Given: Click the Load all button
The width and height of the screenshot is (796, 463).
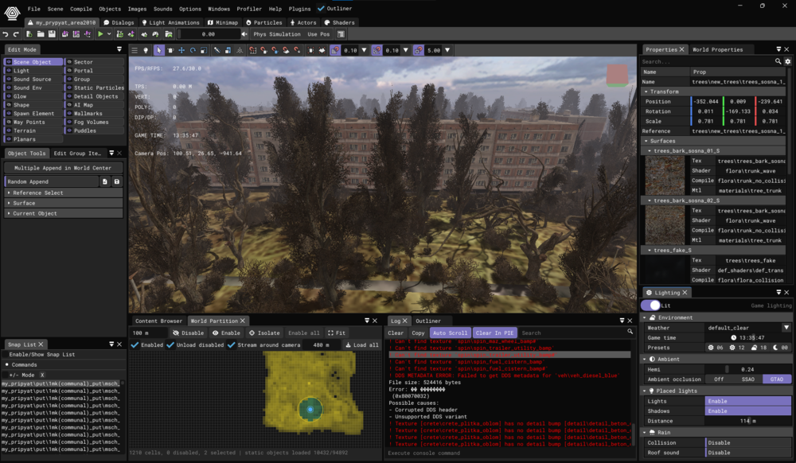Looking at the screenshot, I should pyautogui.click(x=362, y=344).
